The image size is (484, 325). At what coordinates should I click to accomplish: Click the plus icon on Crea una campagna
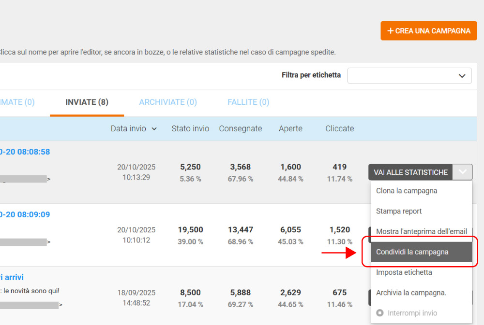[x=391, y=31]
